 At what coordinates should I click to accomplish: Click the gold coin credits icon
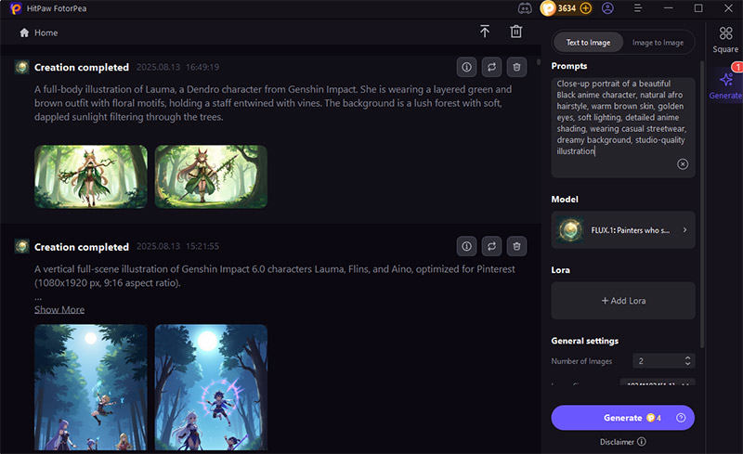pyautogui.click(x=548, y=8)
